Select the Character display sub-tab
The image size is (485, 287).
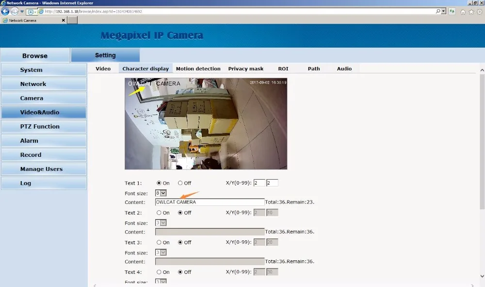[x=145, y=69]
